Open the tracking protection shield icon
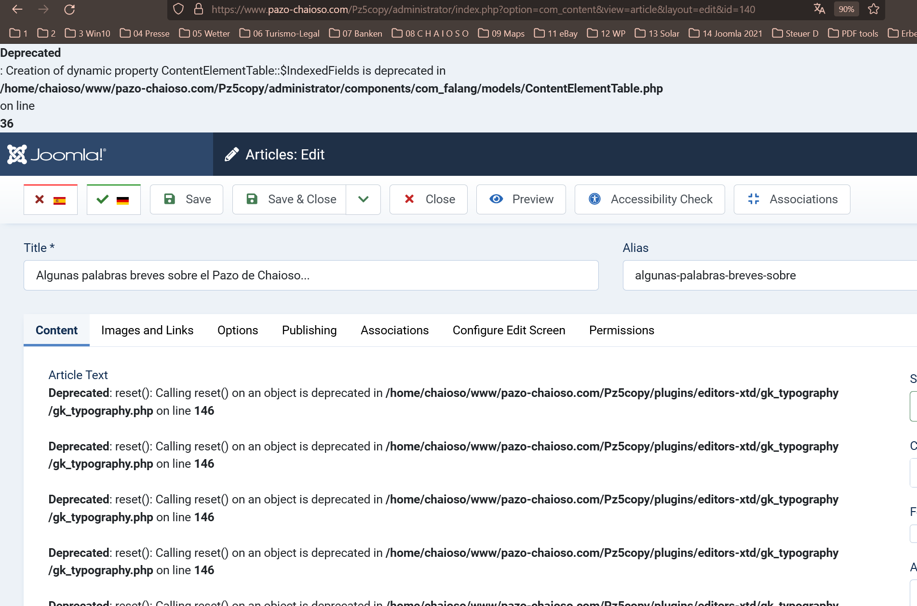Image resolution: width=917 pixels, height=606 pixels. (178, 9)
